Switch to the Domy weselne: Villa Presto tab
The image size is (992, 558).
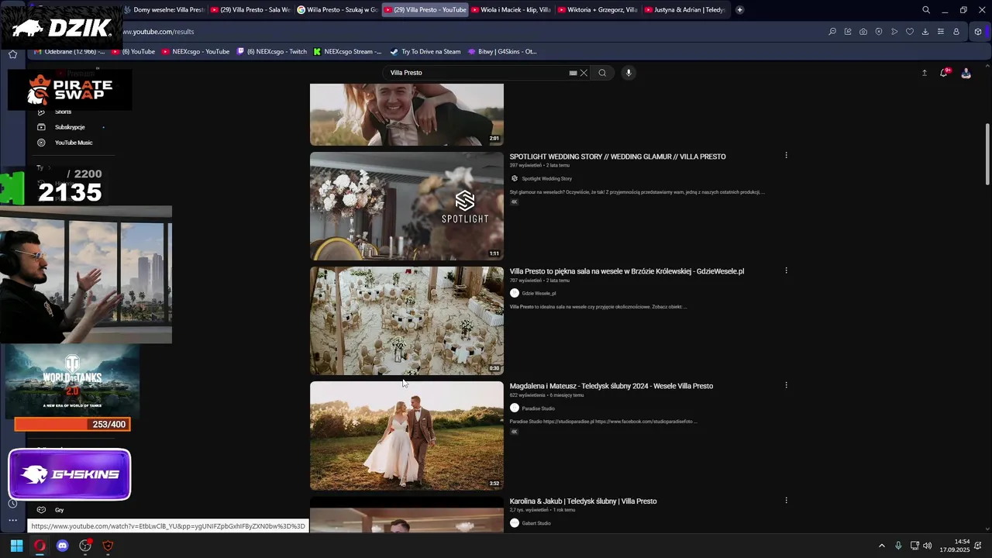tap(164, 10)
